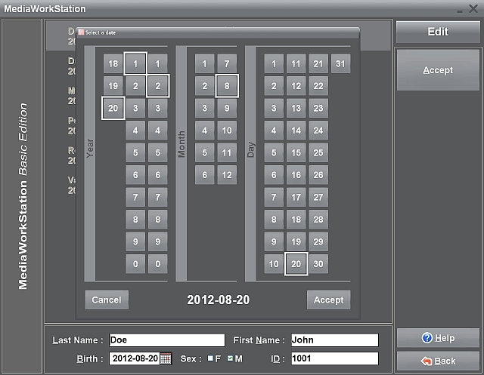
Task: Click the Last Name input field
Action: click(167, 340)
